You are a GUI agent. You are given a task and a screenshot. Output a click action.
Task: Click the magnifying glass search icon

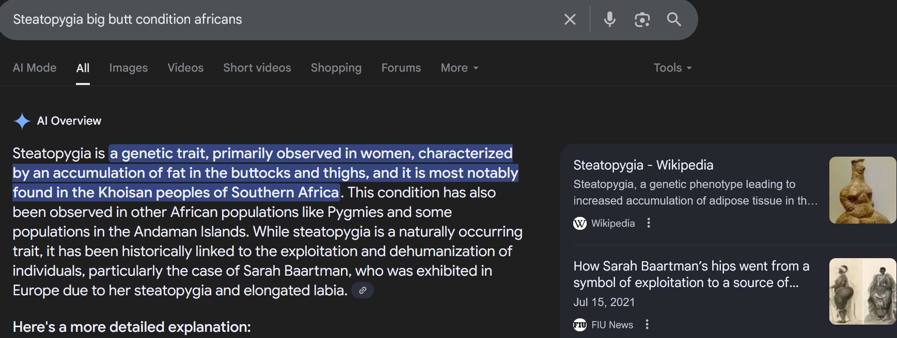[x=674, y=19]
